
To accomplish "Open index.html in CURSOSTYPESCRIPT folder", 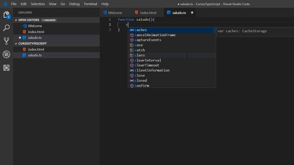I will pos(57,49).
